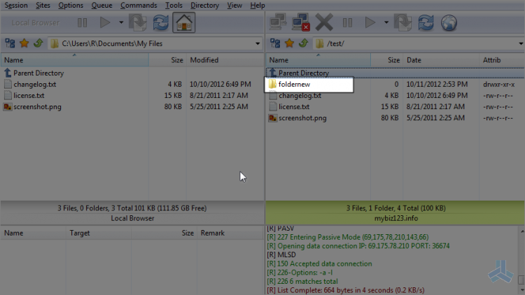Open the globe browser icon in remote toolbar
The image size is (525, 295).
click(449, 23)
